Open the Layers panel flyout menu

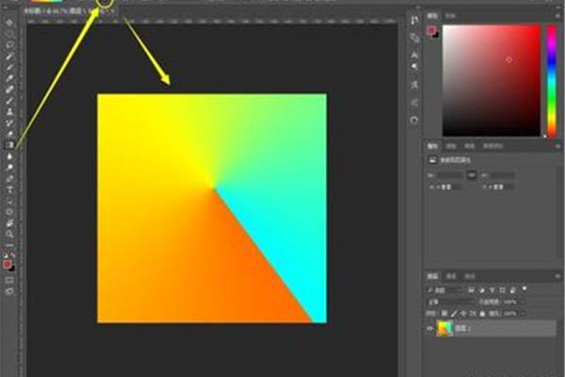coord(557,276)
